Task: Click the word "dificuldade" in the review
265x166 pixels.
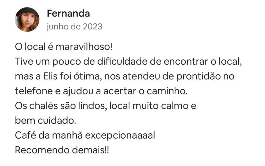Action: (x=120, y=62)
